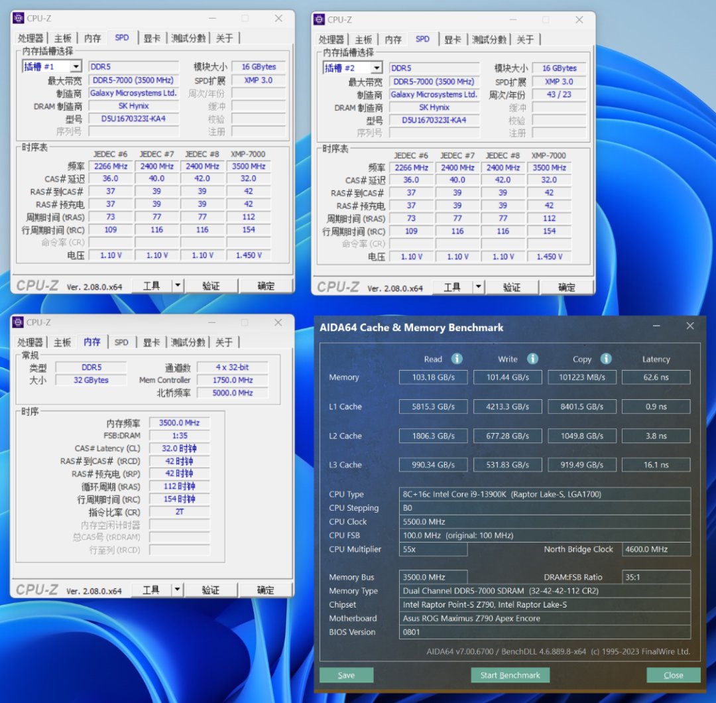Click 确定 button in memory CPU-Z window
This screenshot has height=703, width=716.
pyautogui.click(x=265, y=590)
